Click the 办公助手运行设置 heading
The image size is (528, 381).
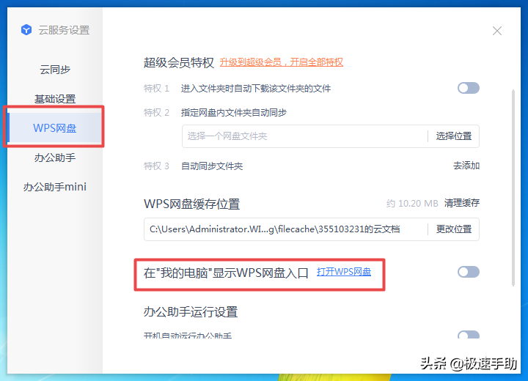click(191, 312)
